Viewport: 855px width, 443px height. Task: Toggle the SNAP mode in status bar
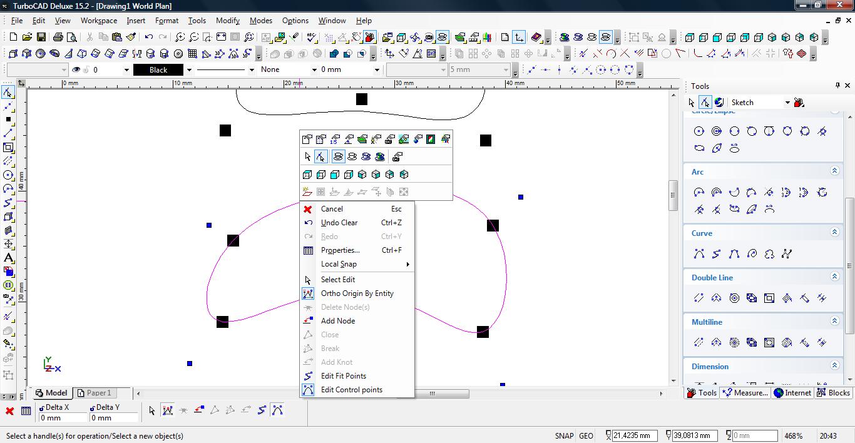click(563, 436)
